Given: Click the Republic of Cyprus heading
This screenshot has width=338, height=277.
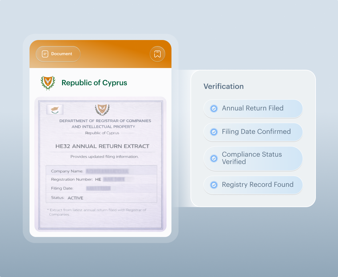Looking at the screenshot, I should (x=94, y=83).
